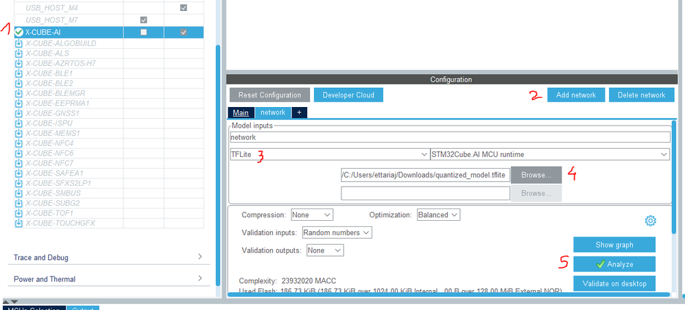
Task: Click download icon next to X-CUBE-GNSS1
Action: pos(19,113)
